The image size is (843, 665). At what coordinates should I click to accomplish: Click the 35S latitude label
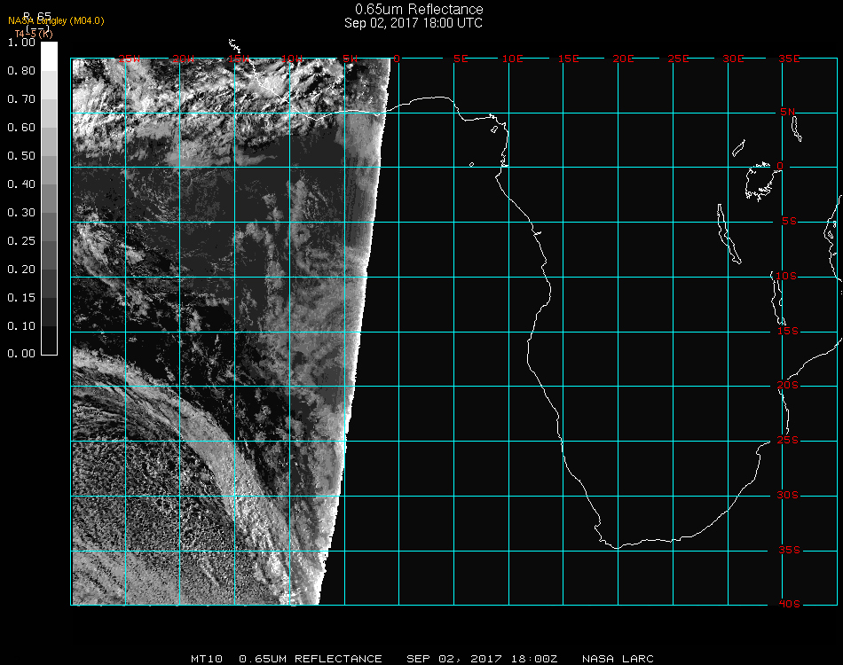[789, 550]
